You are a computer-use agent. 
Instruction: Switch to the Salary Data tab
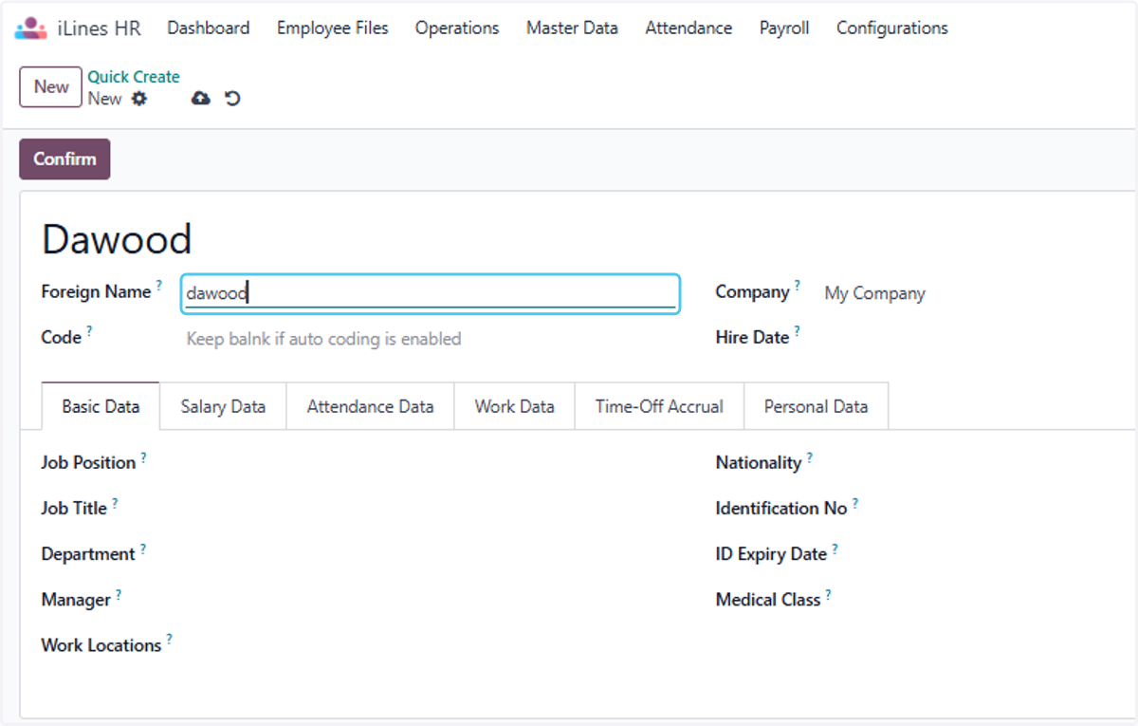point(223,406)
